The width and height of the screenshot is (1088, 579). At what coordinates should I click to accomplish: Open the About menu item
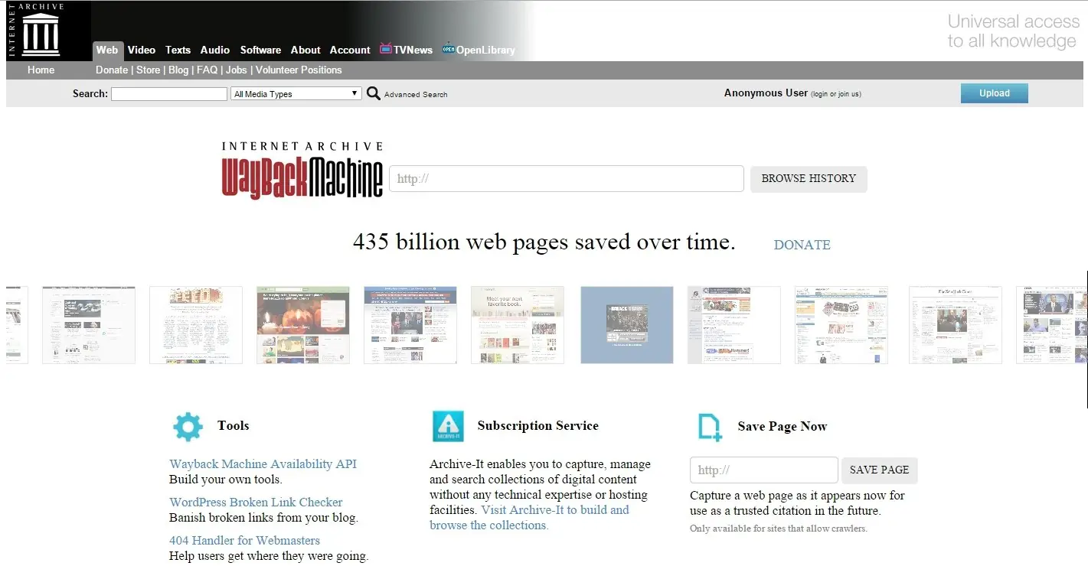click(x=305, y=50)
